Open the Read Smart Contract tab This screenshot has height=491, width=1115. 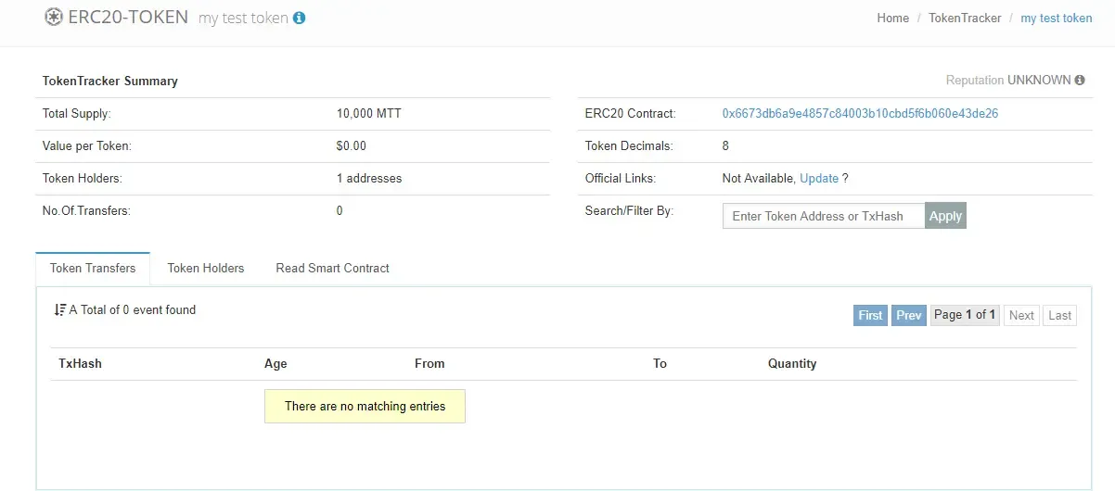(x=332, y=269)
